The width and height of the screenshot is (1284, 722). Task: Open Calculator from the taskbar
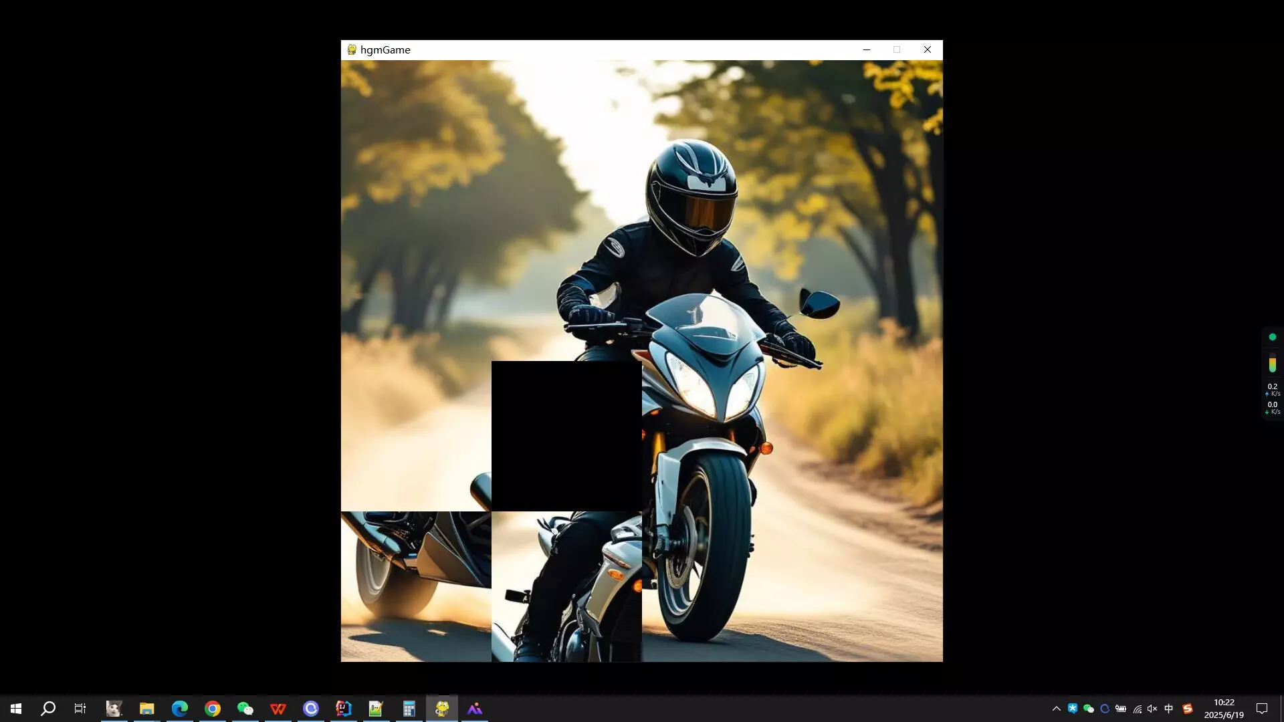(409, 708)
